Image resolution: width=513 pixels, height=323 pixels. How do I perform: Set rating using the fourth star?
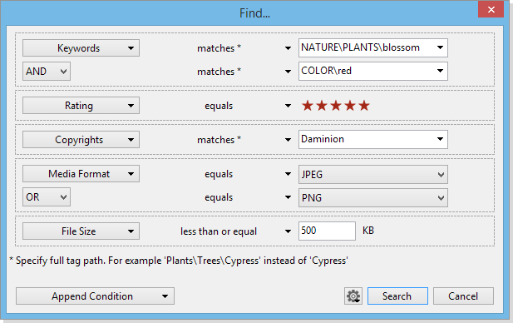pyautogui.click(x=350, y=106)
